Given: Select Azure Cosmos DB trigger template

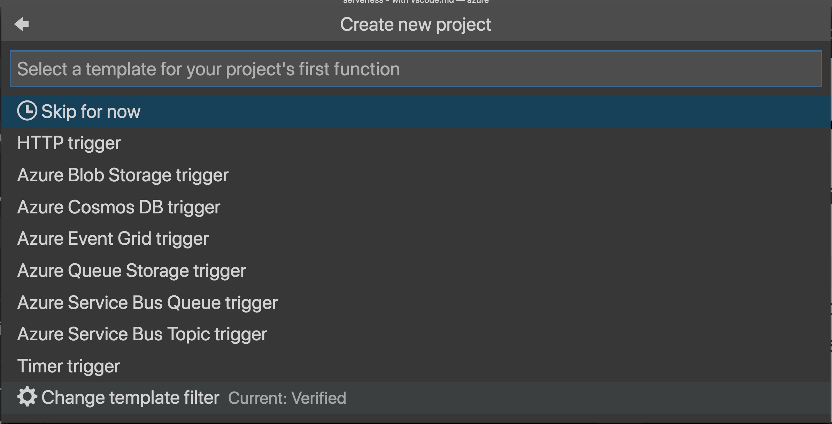Looking at the screenshot, I should pyautogui.click(x=118, y=207).
